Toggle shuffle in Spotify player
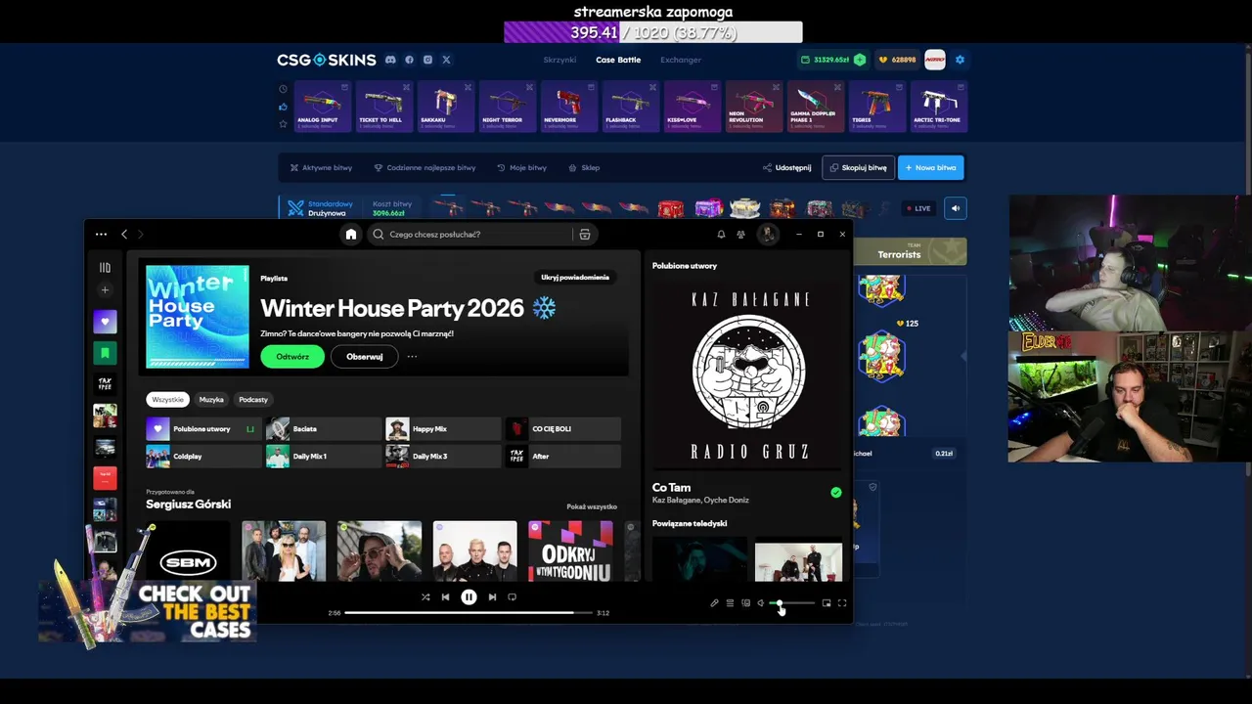This screenshot has height=704, width=1252. pos(425,597)
